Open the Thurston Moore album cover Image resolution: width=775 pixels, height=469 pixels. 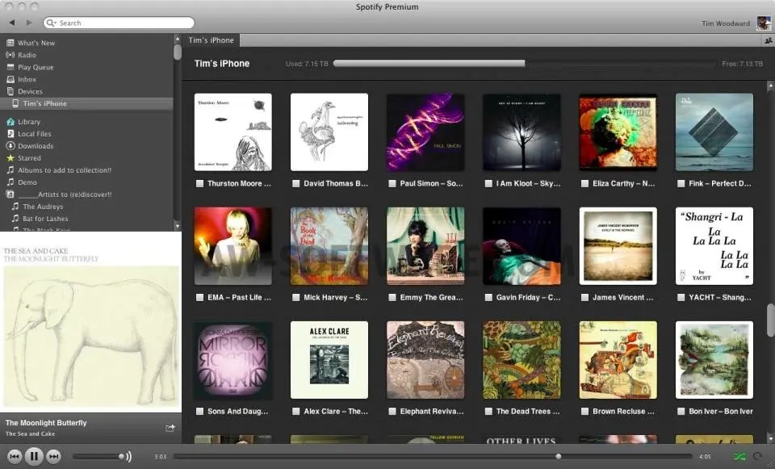click(x=232, y=132)
